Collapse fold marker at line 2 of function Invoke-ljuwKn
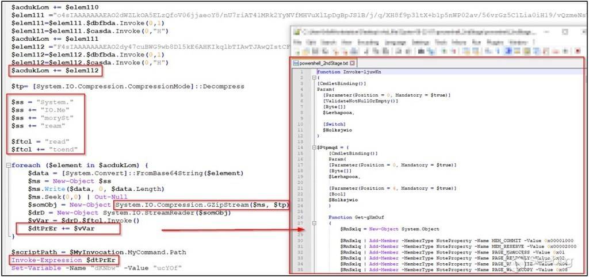 coord(313,78)
